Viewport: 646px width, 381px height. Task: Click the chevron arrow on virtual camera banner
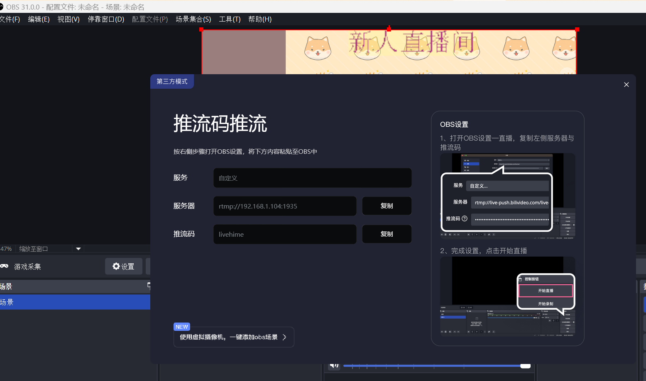[284, 337]
